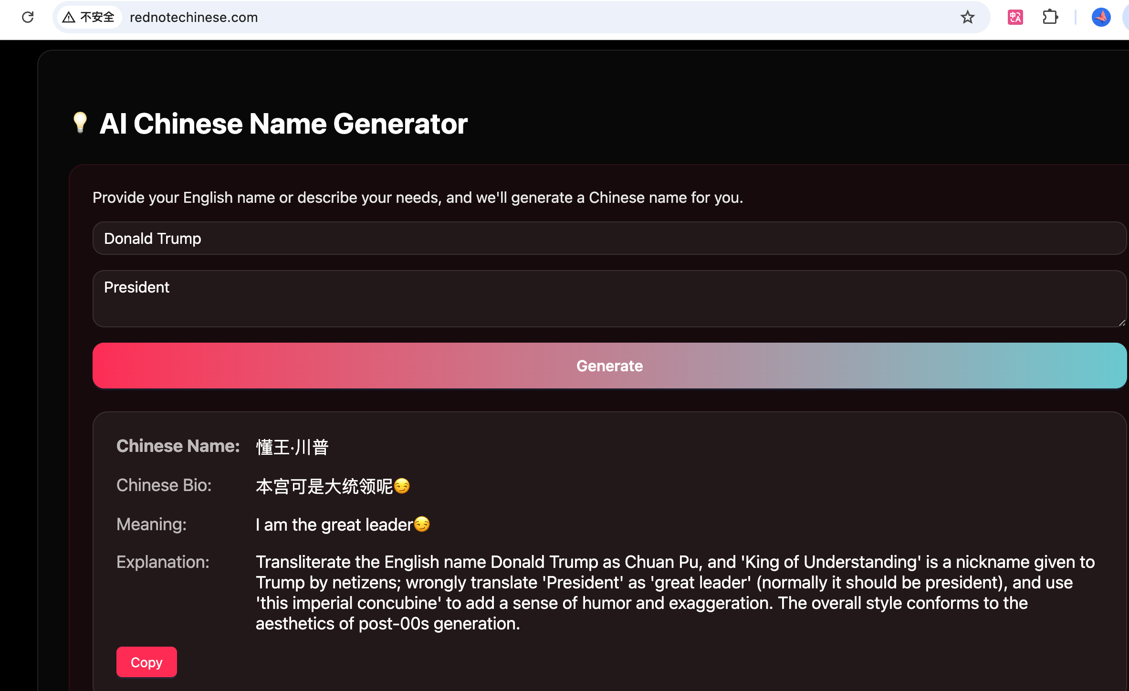This screenshot has height=691, width=1129.
Task: Focus the name field containing Donald Trump
Action: [609, 238]
